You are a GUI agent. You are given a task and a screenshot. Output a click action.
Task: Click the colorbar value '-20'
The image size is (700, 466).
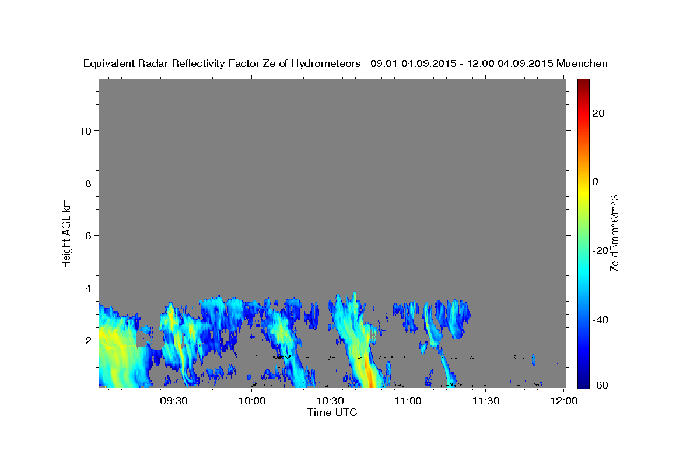tap(600, 250)
